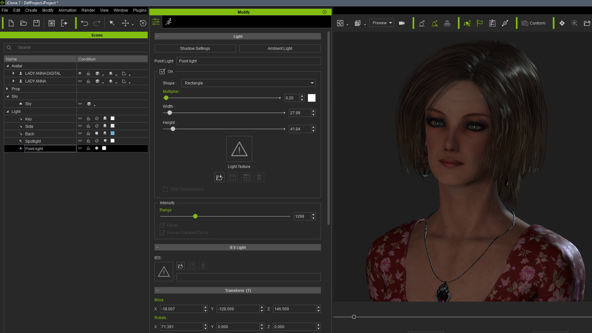Viewport: 592px width, 333px height.
Task: Click the render preview icon in main toolbar
Action: tap(51, 23)
